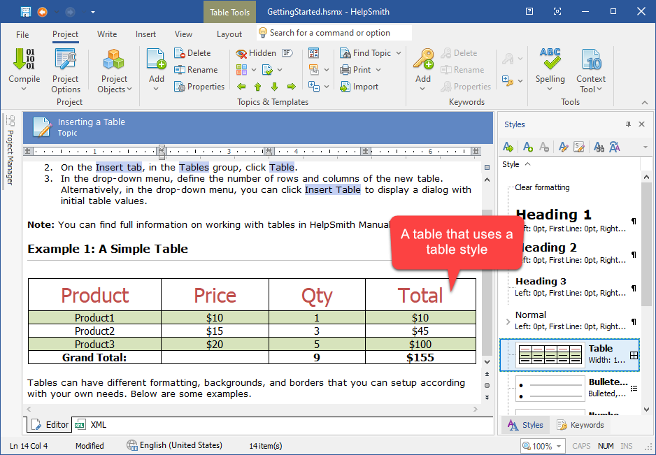Open the Find Topic dropdown arrow
Image resolution: width=656 pixels, height=455 pixels.
tap(399, 53)
